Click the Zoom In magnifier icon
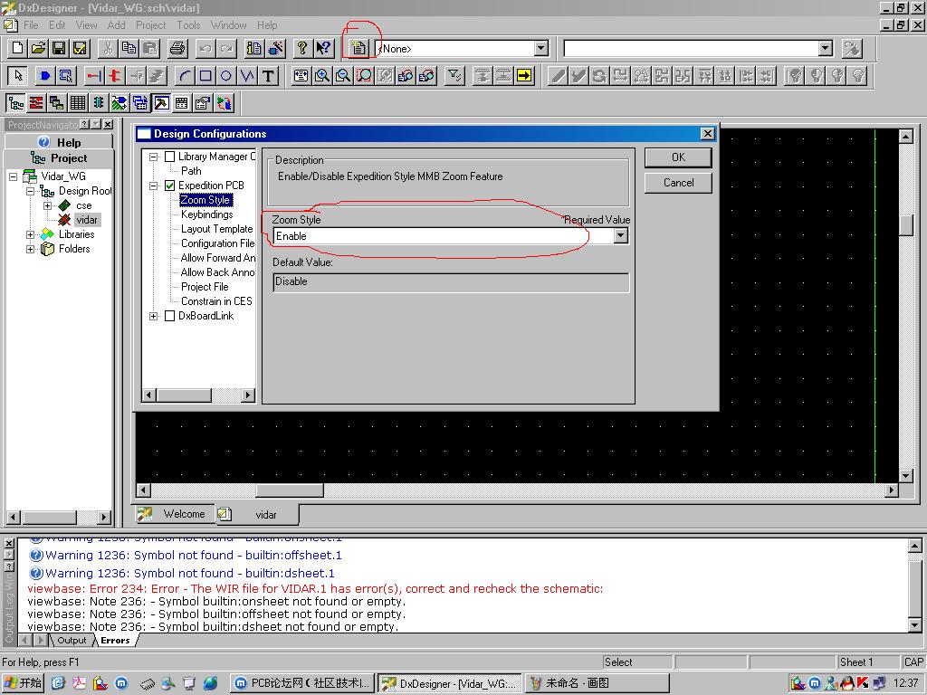Image resolution: width=927 pixels, height=695 pixels. coord(322,76)
